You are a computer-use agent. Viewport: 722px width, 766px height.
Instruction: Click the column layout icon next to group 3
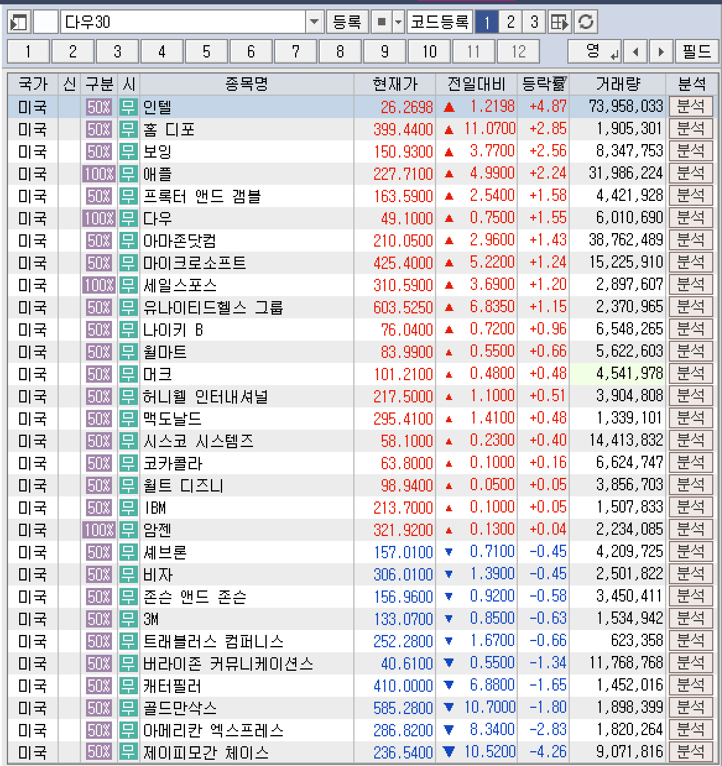[559, 23]
